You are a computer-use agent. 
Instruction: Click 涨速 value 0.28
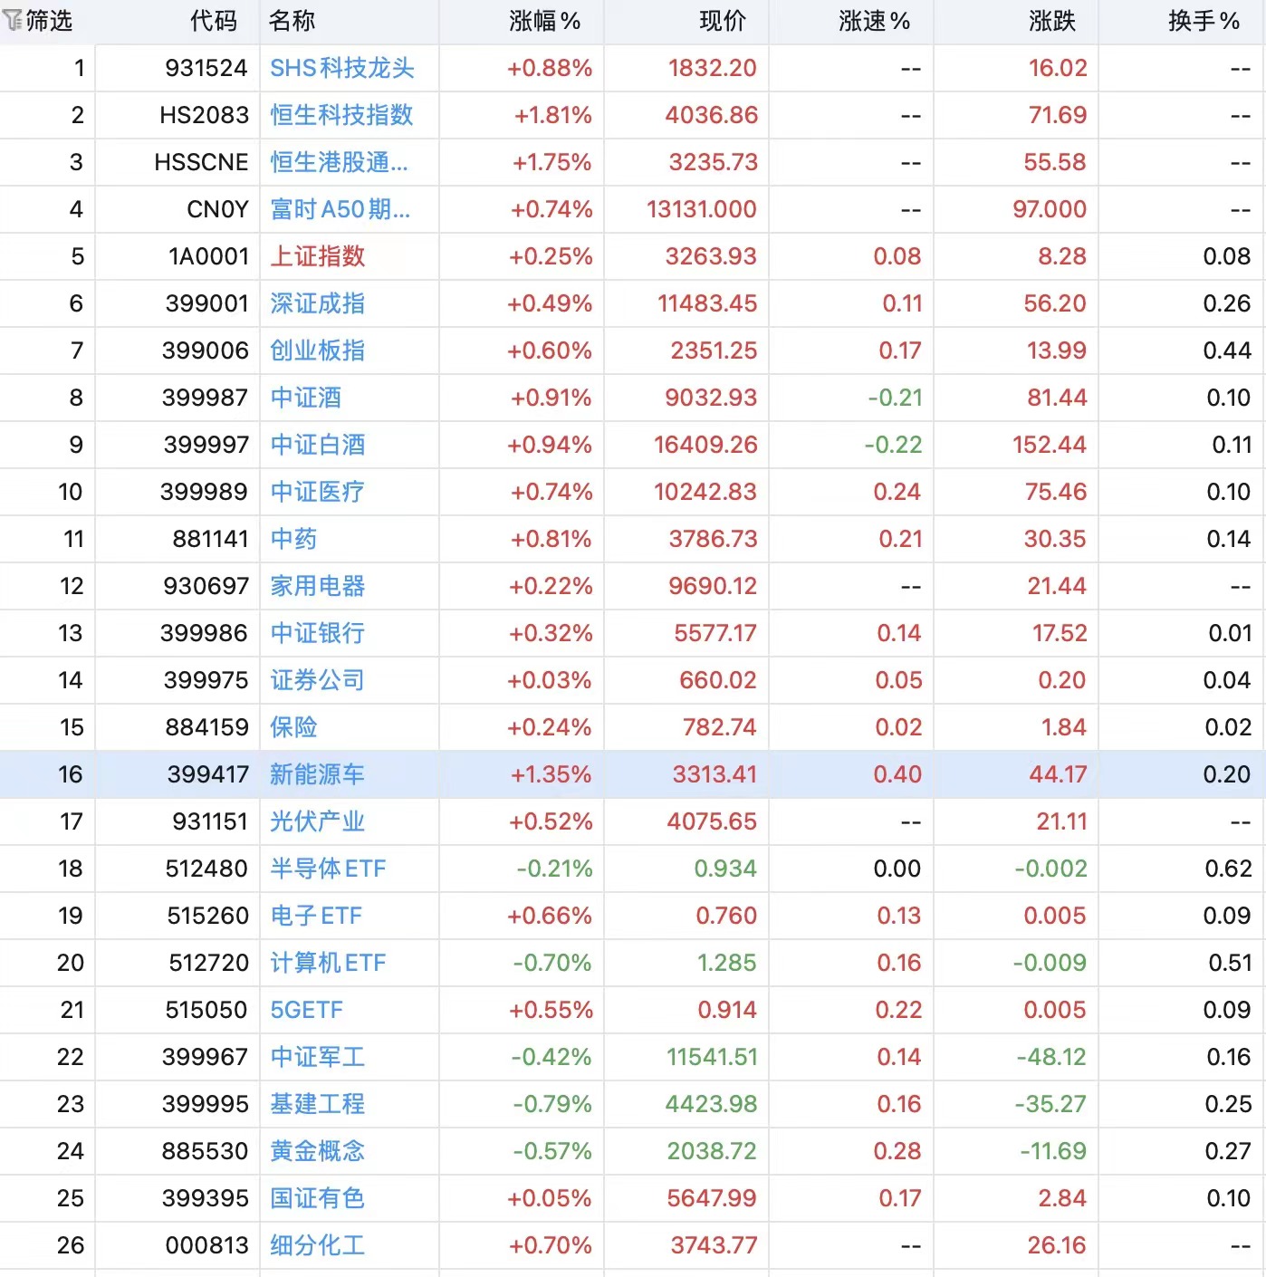coord(898,1151)
